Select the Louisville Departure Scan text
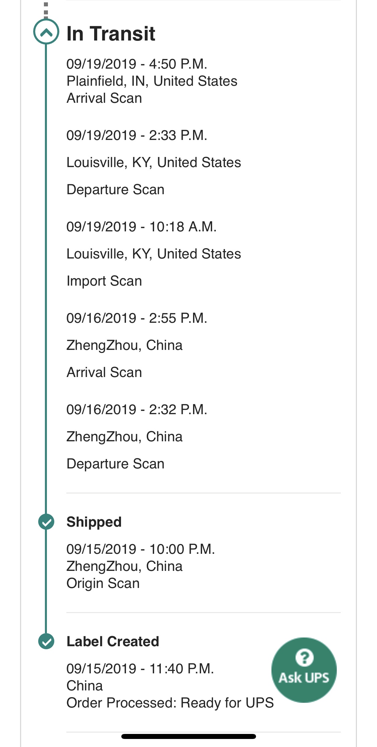 pyautogui.click(x=115, y=190)
